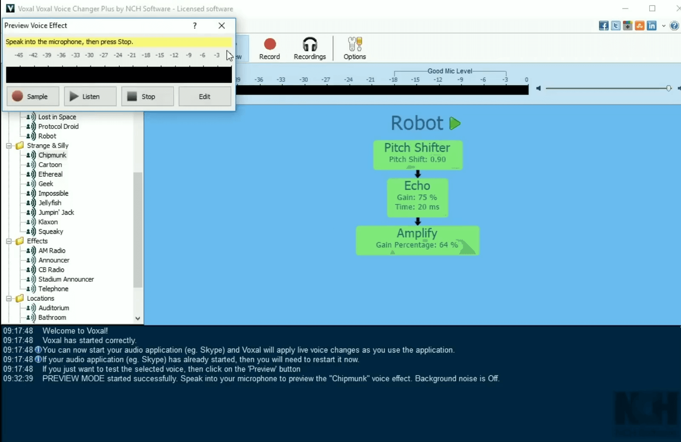Viewport: 681px width, 442px height.
Task: Open the social share dropdown arrow
Action: click(x=664, y=26)
